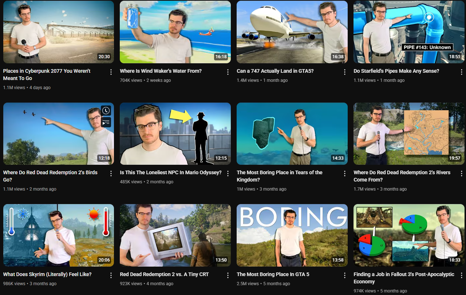Click Add to queue icon on Birds thumbnail
The height and width of the screenshot is (295, 466).
[x=106, y=123]
